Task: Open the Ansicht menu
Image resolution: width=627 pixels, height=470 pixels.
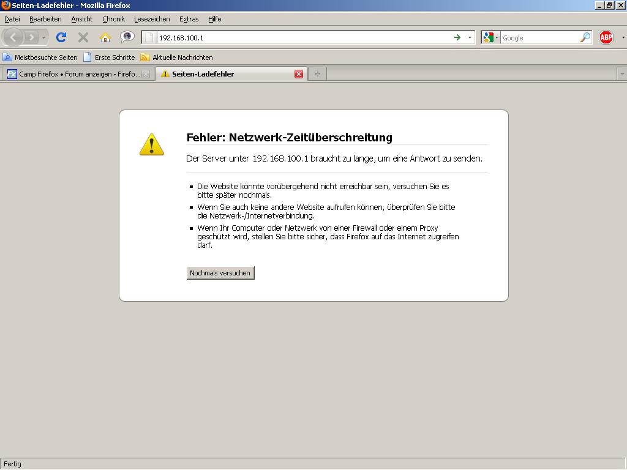Action: pos(81,19)
